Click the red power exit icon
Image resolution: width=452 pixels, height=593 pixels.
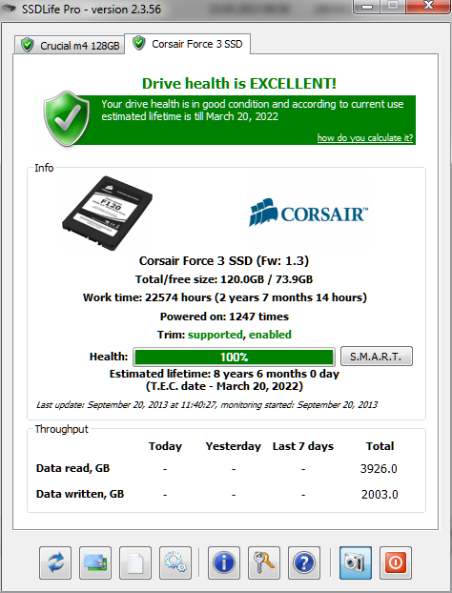pos(396,562)
